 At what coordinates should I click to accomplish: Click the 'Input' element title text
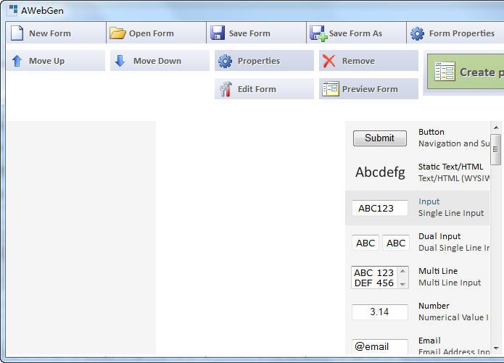429,201
